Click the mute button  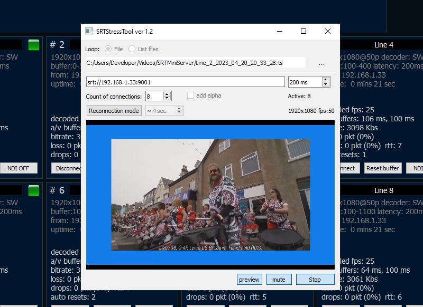(279, 279)
